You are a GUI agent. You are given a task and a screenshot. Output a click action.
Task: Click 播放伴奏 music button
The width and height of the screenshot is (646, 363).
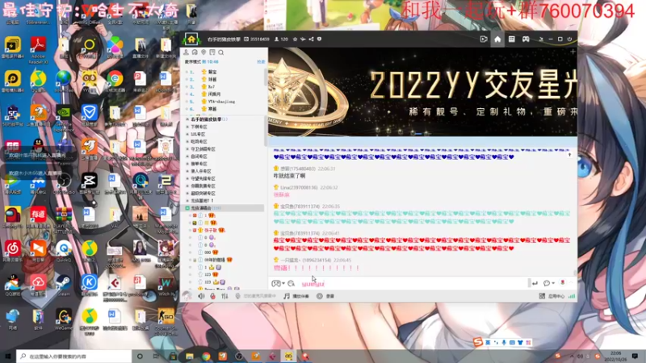(296, 296)
